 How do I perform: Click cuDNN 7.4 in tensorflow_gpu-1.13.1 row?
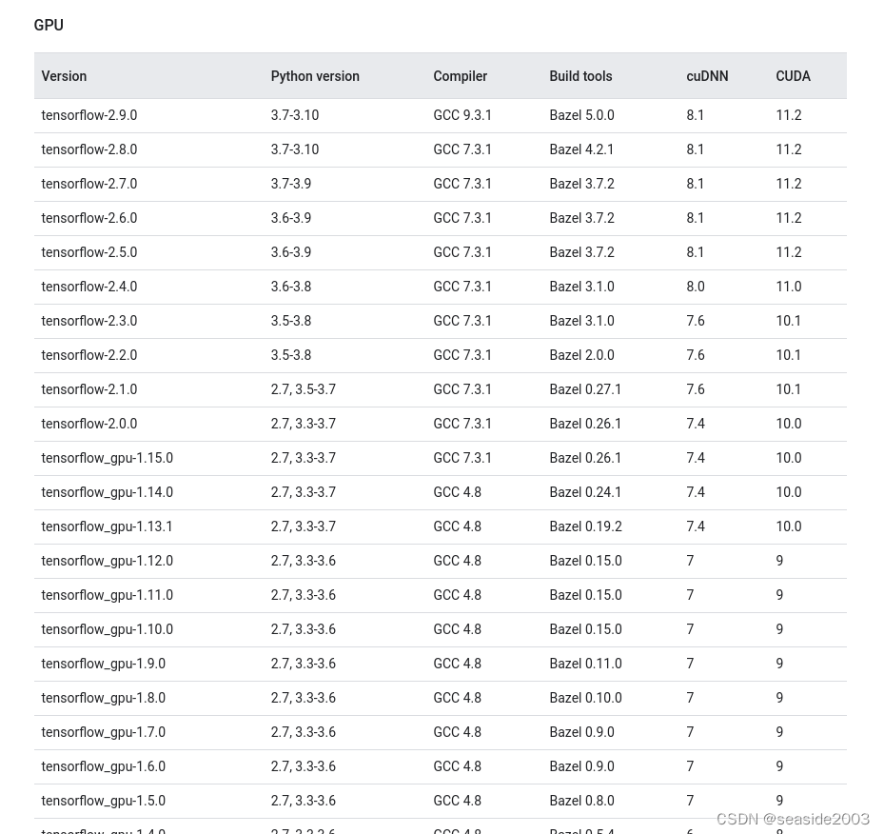coord(696,526)
